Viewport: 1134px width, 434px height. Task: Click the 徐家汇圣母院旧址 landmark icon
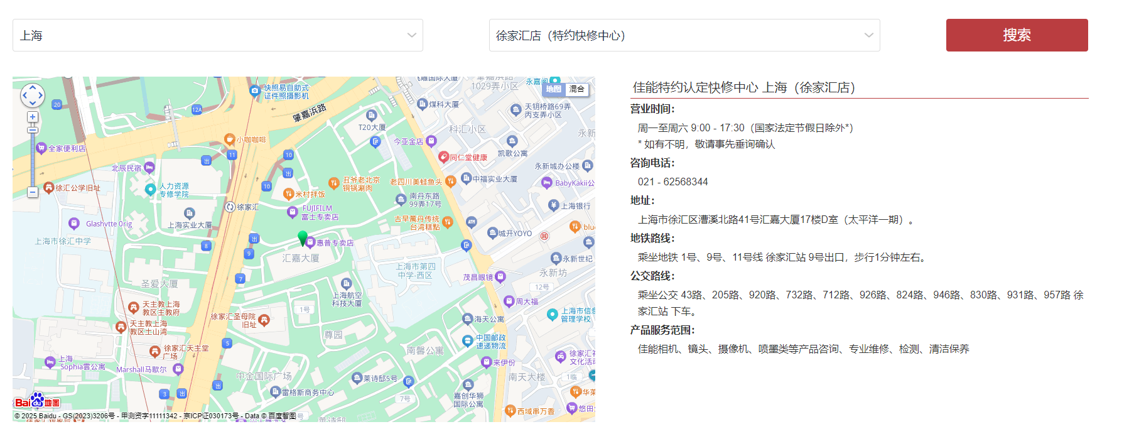click(x=264, y=320)
